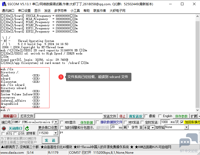Click the S:14 sent counter
Image resolution: width=200 pixels, height=155 pixels.
pyautogui.click(x=30, y=153)
